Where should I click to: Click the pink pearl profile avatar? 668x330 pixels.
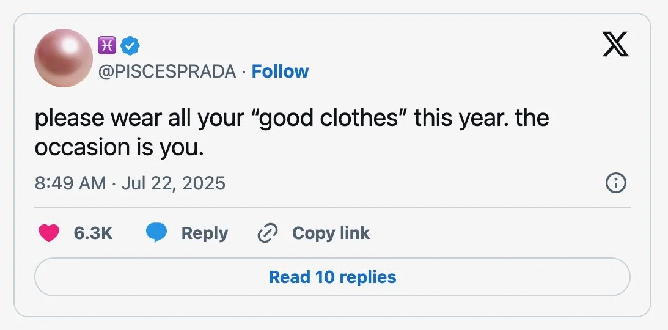click(x=64, y=58)
